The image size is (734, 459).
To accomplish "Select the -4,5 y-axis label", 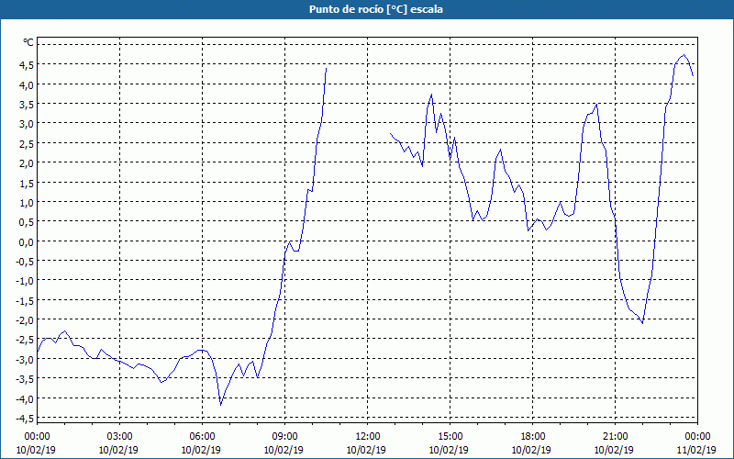I will pyautogui.click(x=26, y=419).
